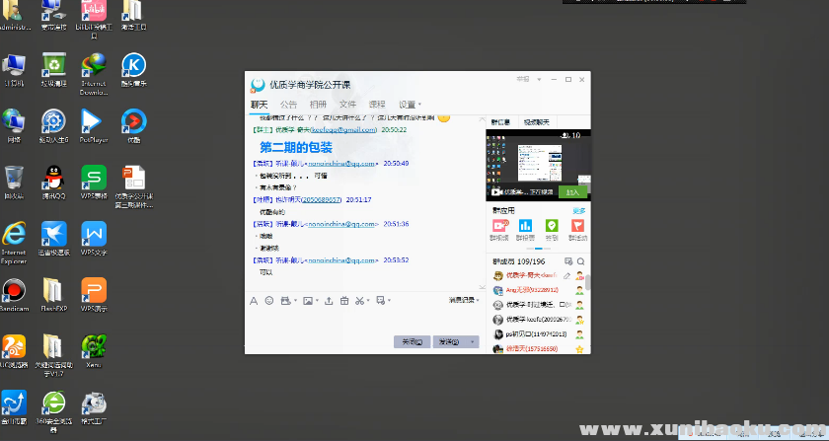Click the upload file icon in chat toolbar
The width and height of the screenshot is (829, 441).
point(328,300)
